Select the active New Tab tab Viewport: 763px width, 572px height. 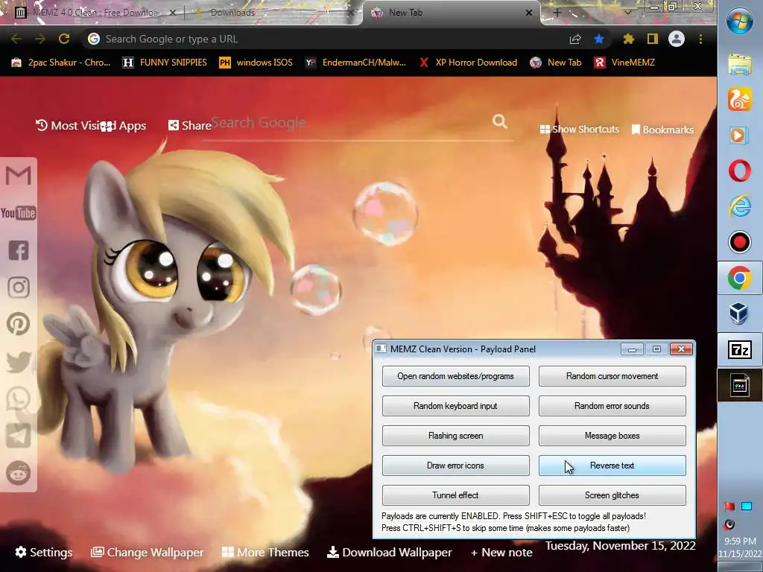(452, 13)
